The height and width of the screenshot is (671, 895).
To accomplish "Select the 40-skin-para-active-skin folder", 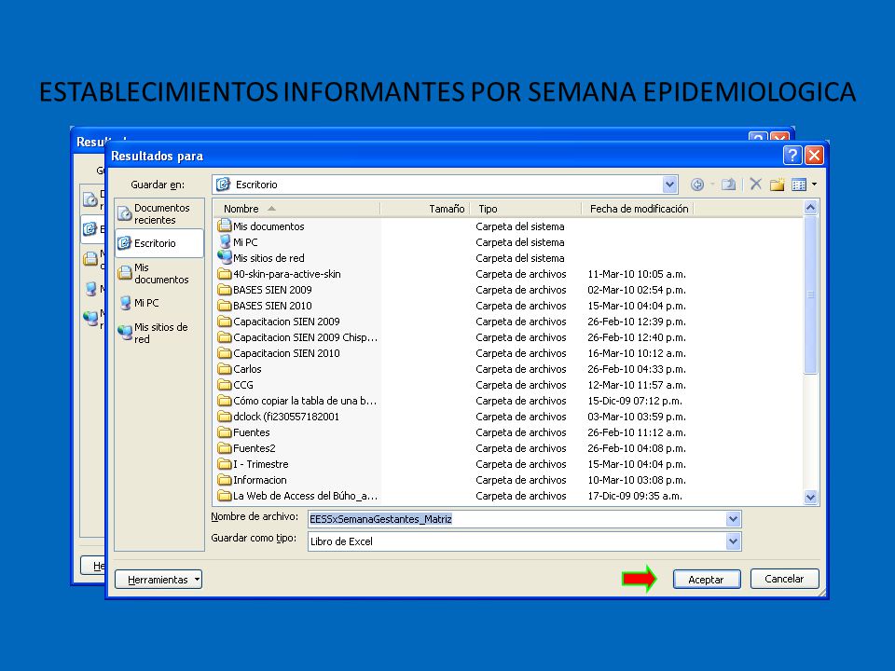I will tap(280, 274).
